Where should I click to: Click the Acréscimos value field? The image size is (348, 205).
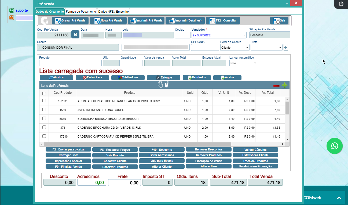click(x=91, y=183)
